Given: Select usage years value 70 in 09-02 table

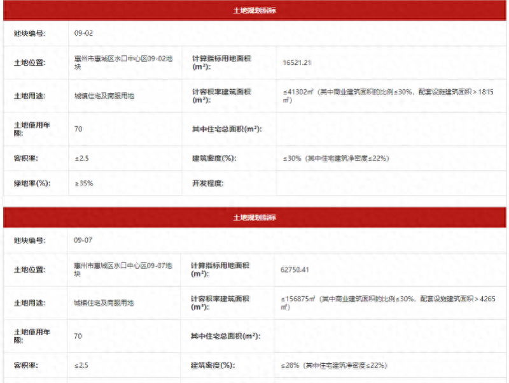Looking at the screenshot, I should [x=78, y=129].
